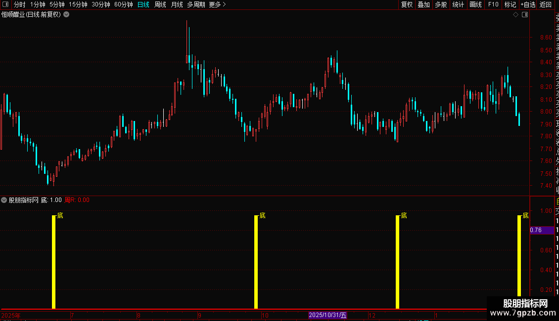Open the 复权 adjustment menu
The image size is (559, 321).
407,4
